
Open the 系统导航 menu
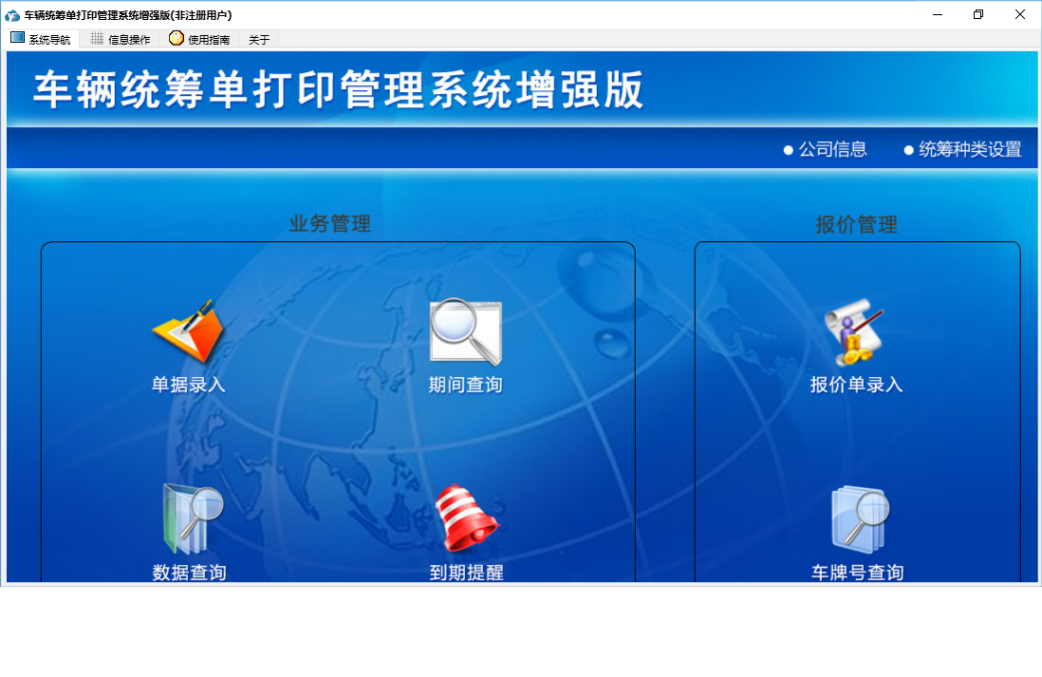click(x=41, y=39)
